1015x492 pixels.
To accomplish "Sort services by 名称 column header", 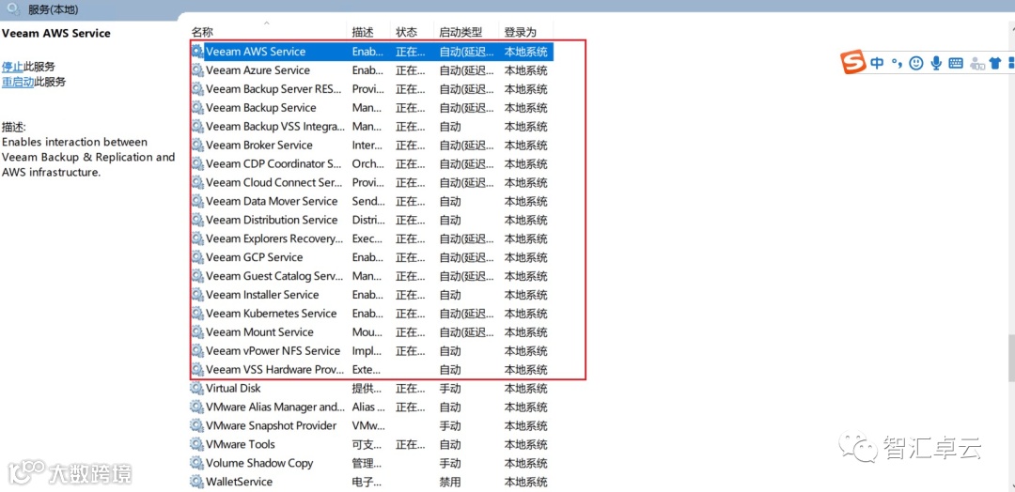I will pos(203,32).
